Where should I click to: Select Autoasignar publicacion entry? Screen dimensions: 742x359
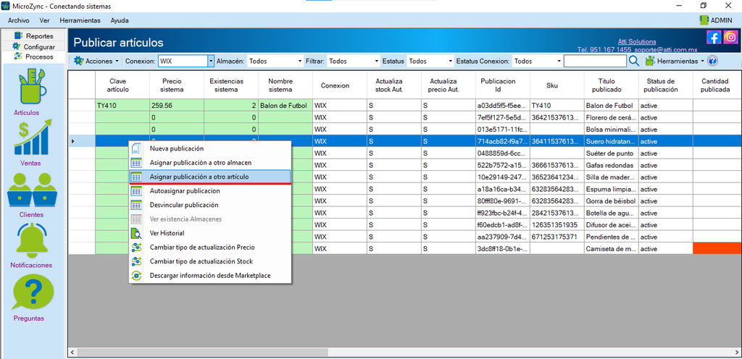click(210, 191)
